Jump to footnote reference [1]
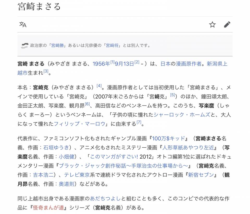Viewport: 250px width, 214px height. [113, 62]
